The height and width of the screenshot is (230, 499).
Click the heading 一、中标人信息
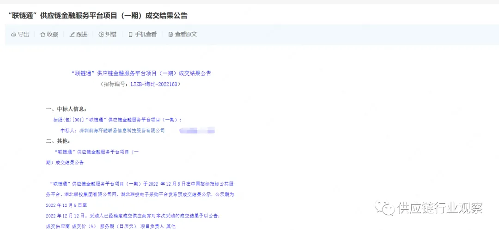tap(66, 109)
